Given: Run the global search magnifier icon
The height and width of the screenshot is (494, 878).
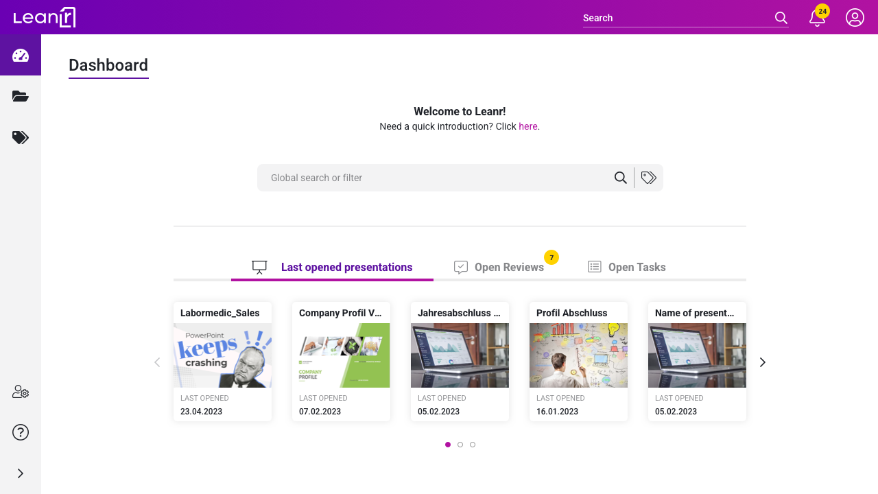Looking at the screenshot, I should tap(621, 177).
